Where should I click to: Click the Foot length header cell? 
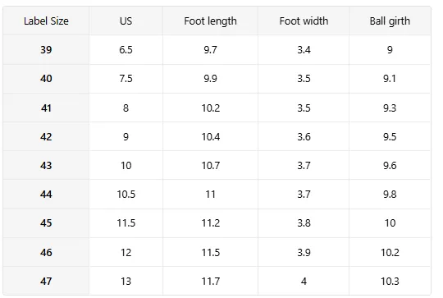210,21
